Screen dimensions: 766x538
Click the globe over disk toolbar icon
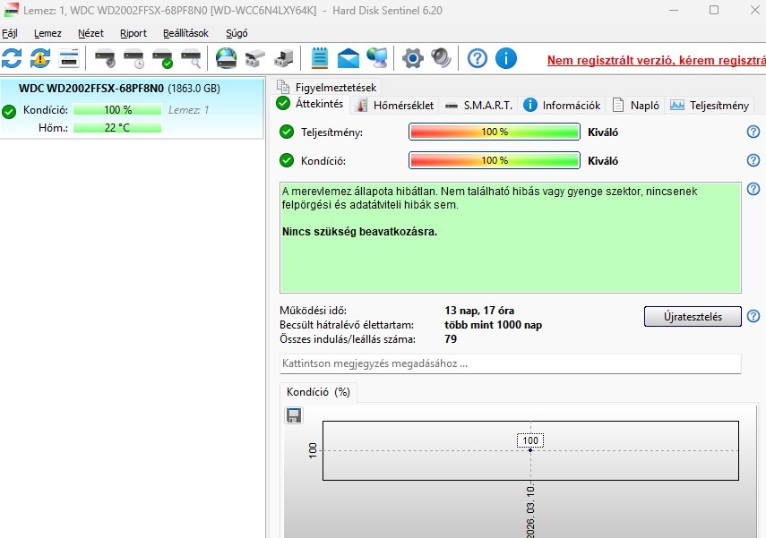(x=226, y=58)
